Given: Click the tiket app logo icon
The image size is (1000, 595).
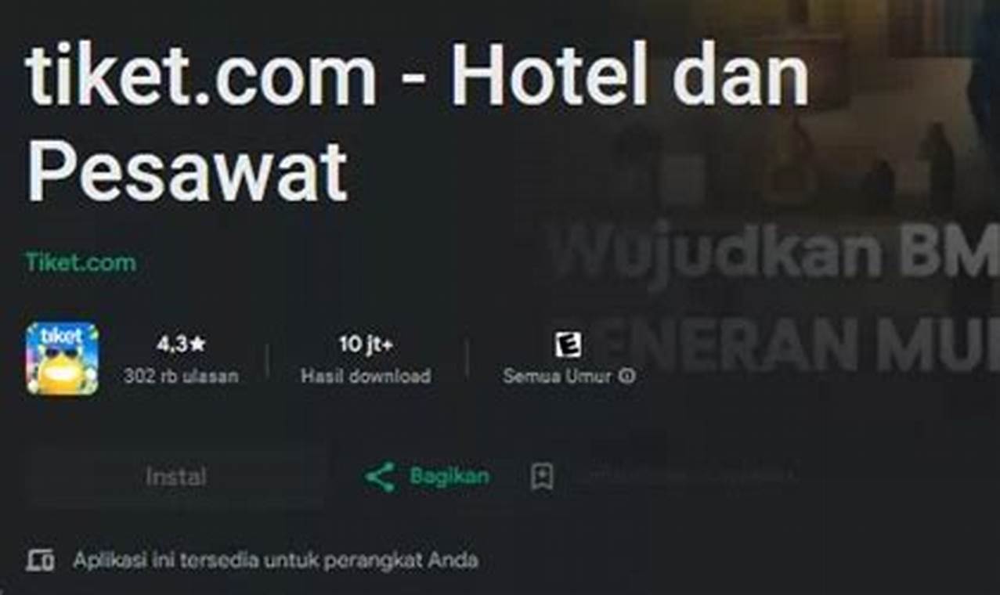Looking at the screenshot, I should coord(62,358).
